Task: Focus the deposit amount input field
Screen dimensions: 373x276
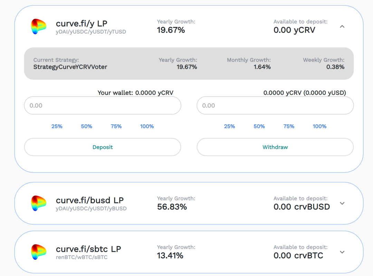Action: point(103,105)
